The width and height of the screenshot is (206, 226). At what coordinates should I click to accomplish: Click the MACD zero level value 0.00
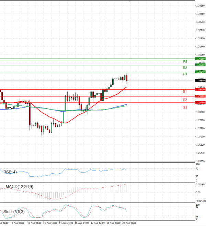click(198, 193)
